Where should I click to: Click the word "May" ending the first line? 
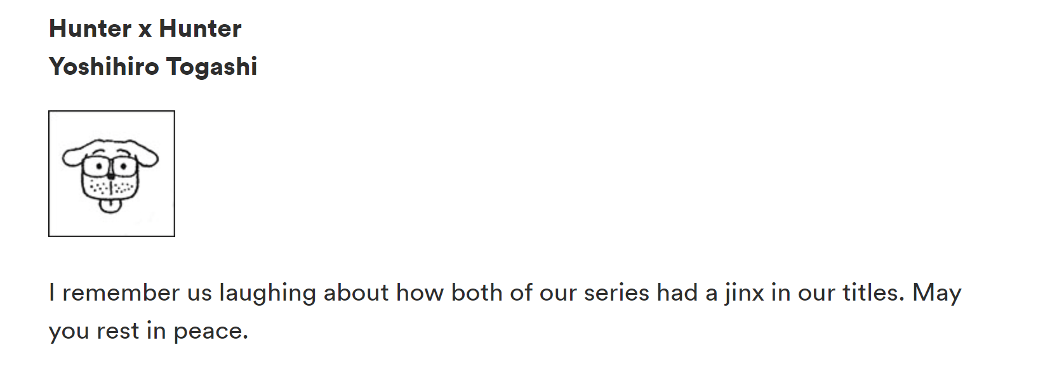click(x=937, y=293)
